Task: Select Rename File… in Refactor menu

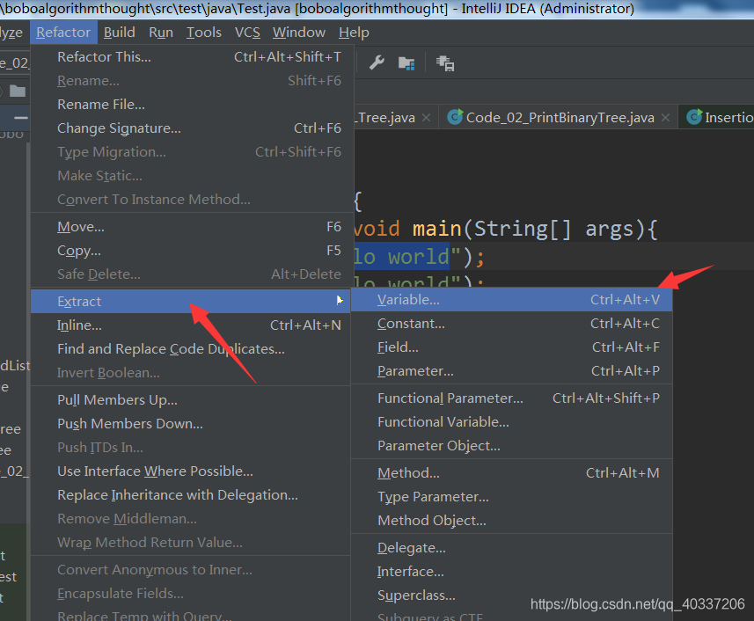Action: 192,105
